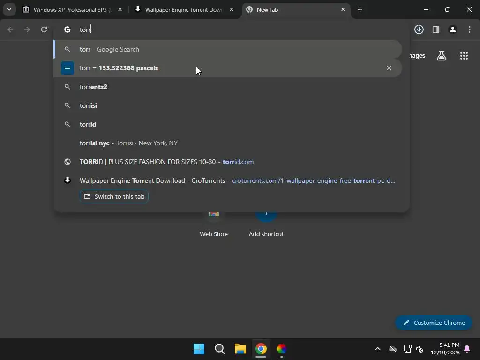Click the calculator equals icon beside torr

[67, 68]
